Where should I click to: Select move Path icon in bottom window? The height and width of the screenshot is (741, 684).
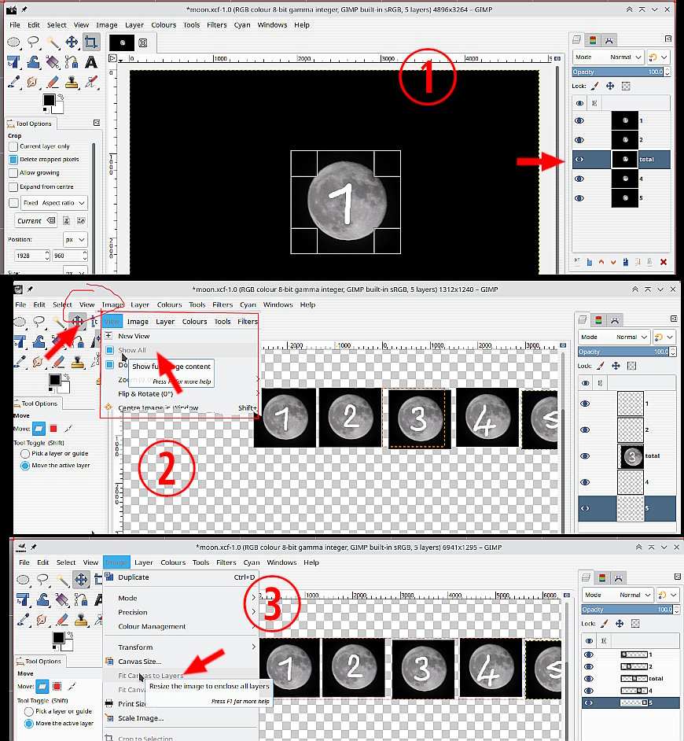(x=72, y=686)
